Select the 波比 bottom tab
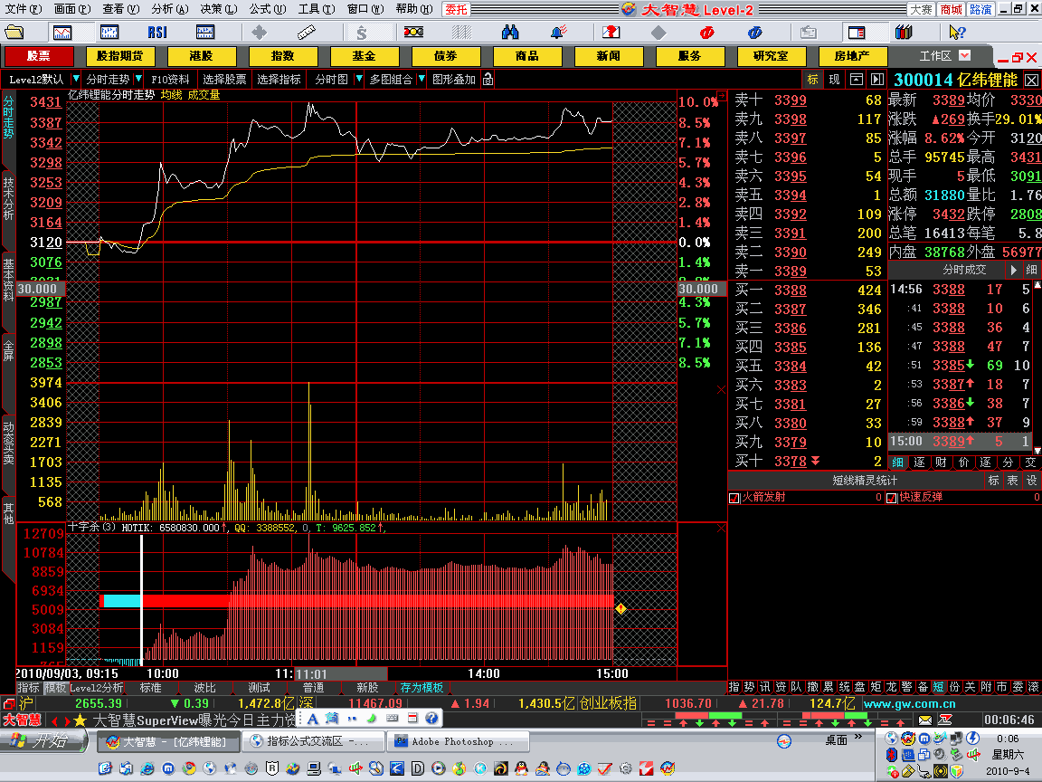The image size is (1042, 782). tap(204, 688)
